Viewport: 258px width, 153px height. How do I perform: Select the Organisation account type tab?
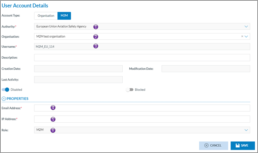pos(46,16)
